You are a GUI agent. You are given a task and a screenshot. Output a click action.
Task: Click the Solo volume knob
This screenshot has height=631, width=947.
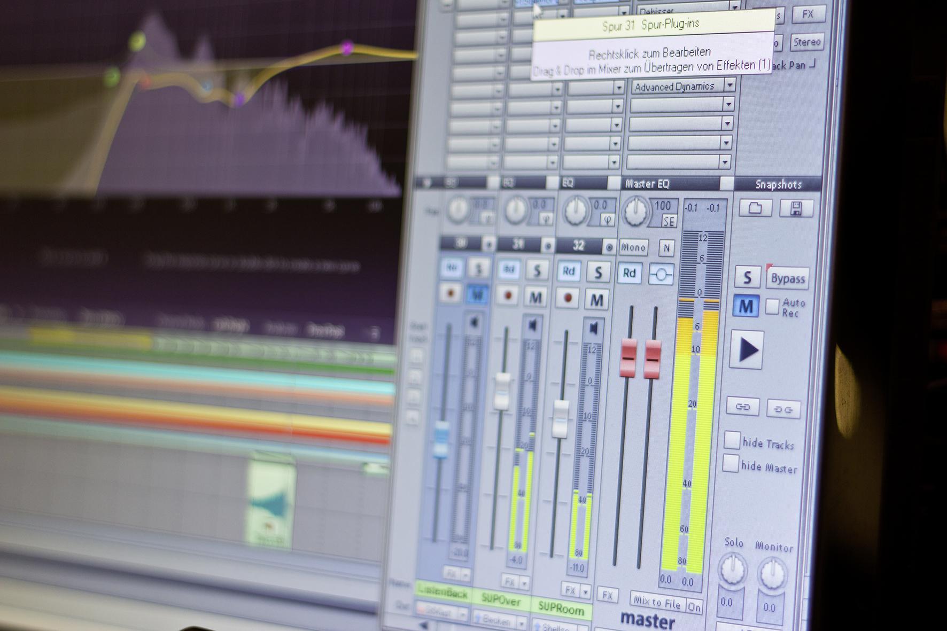733,570
